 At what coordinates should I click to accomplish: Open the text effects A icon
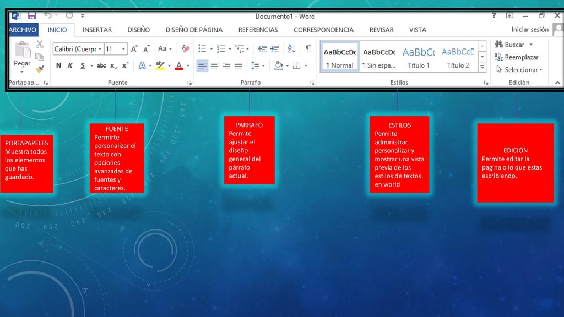pyautogui.click(x=143, y=65)
